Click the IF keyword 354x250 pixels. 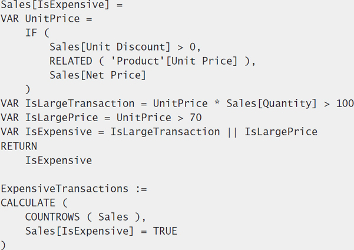31,33
